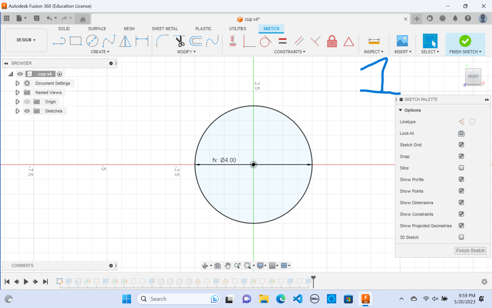Hide the Sketches folder visibility
The image size is (492, 308).
pos(27,111)
